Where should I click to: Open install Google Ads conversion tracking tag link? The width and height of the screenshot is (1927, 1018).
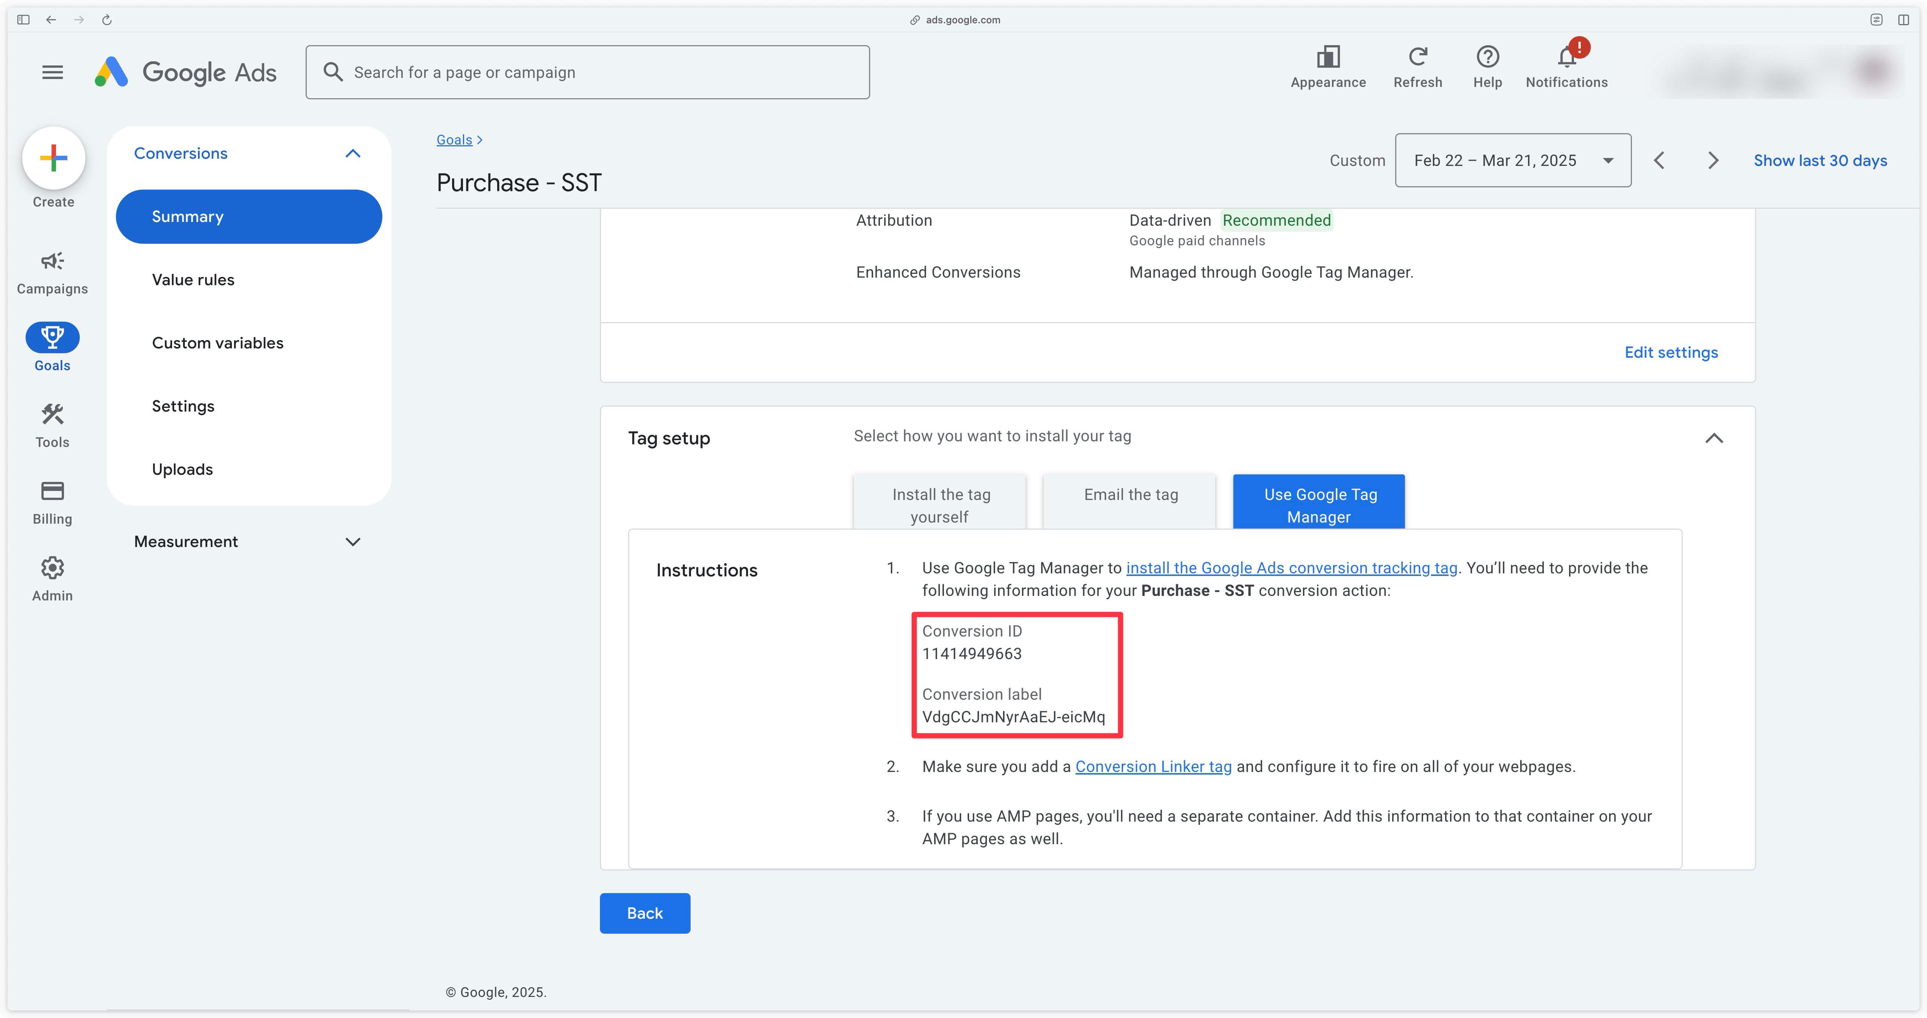(x=1291, y=568)
